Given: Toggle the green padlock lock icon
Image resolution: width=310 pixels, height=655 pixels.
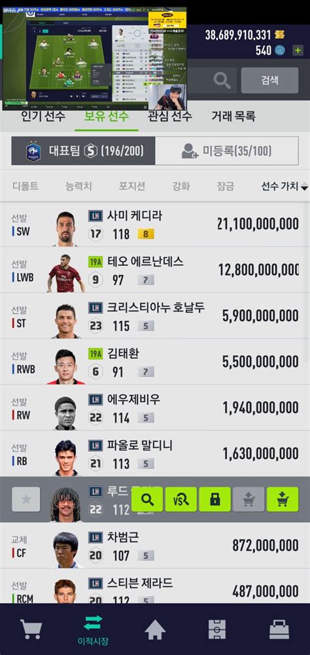Looking at the screenshot, I should (215, 499).
